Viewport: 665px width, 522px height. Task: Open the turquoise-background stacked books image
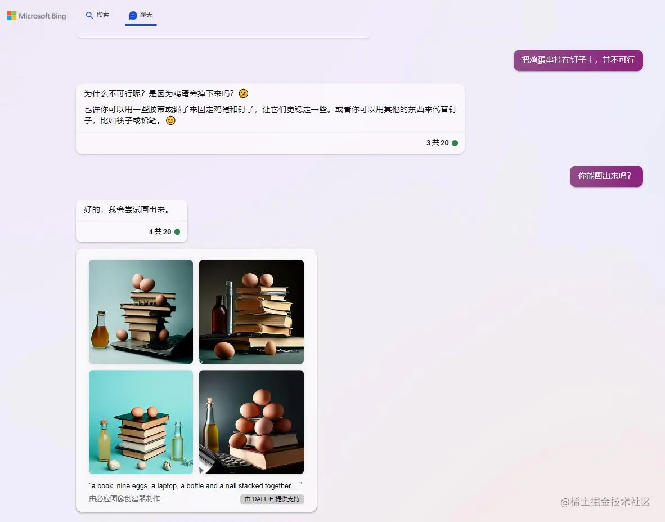141,422
